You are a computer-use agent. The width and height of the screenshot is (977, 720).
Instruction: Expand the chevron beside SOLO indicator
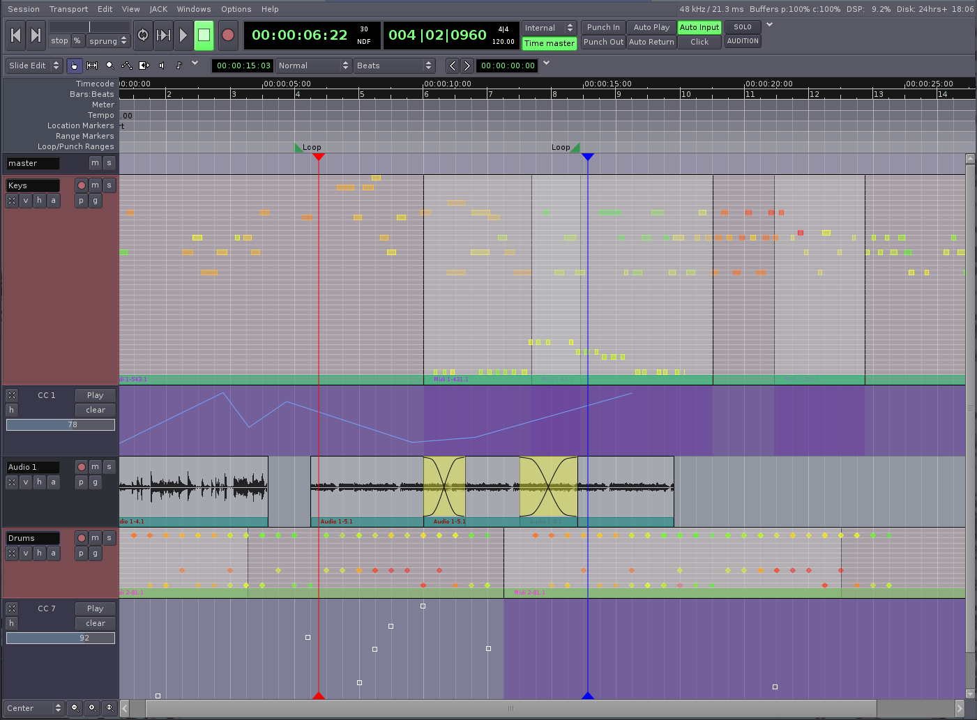click(770, 25)
